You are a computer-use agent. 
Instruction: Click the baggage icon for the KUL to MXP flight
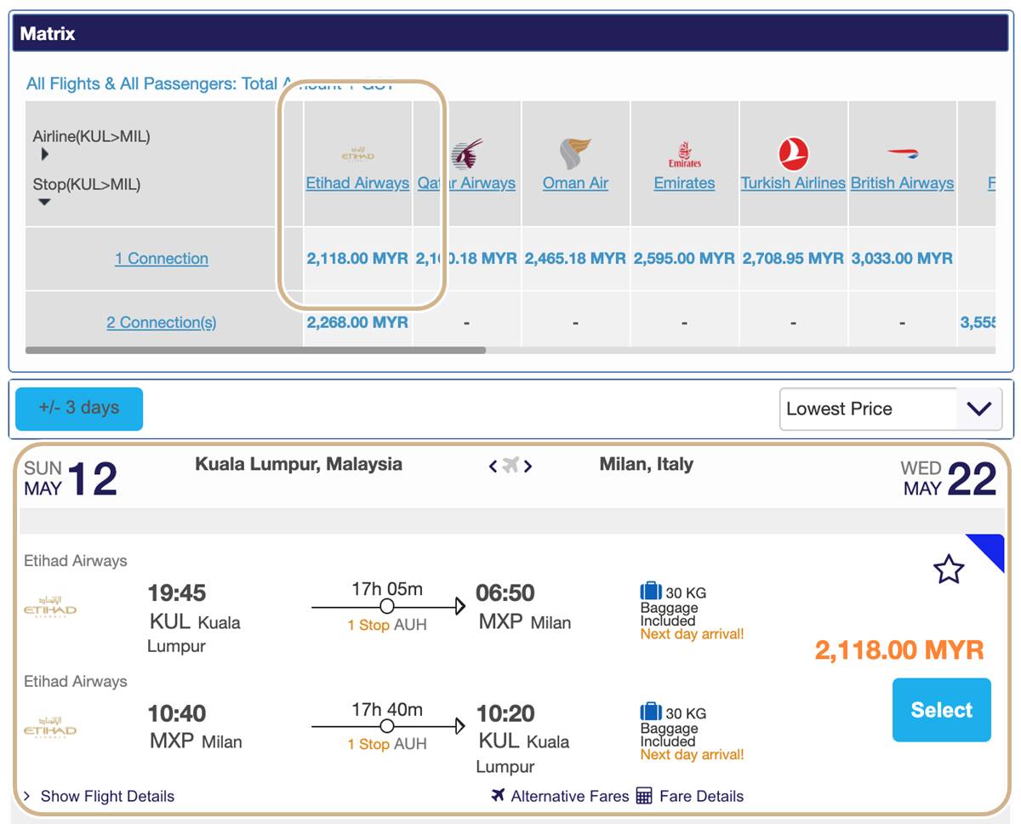tap(651, 591)
